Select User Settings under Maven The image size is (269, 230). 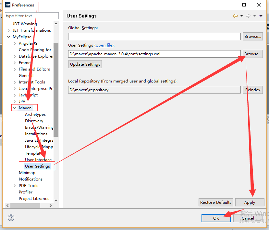pyautogui.click(x=37, y=166)
